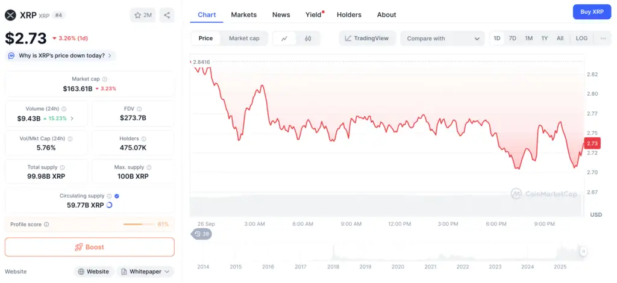Viewport: 617px width, 283px height.
Task: Click the 2.8416 opening price label
Action: 201,61
